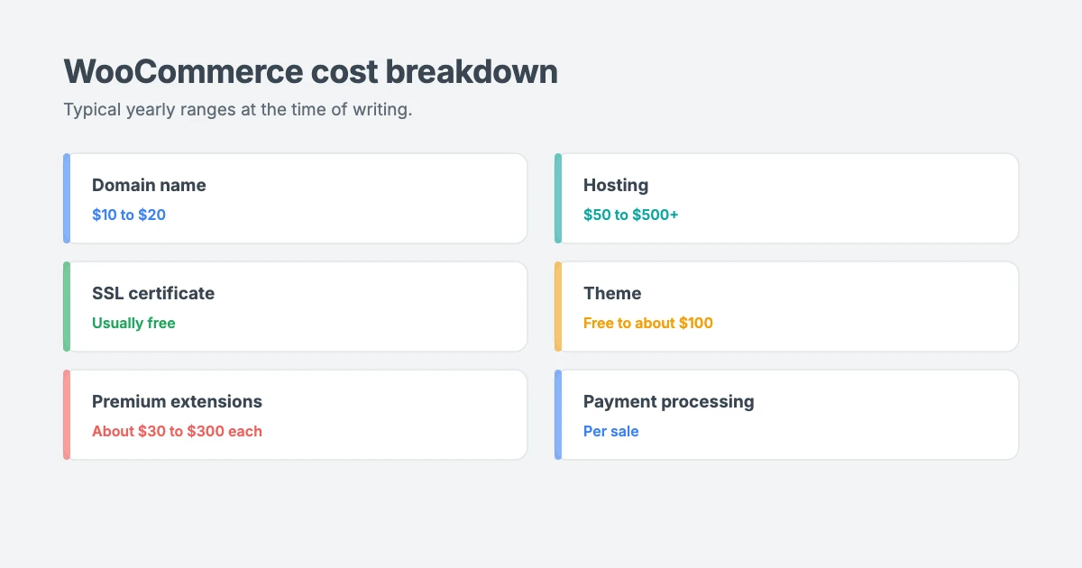Click the '$50 to $500+' price text
The width and height of the screenshot is (1082, 568).
[631, 215]
